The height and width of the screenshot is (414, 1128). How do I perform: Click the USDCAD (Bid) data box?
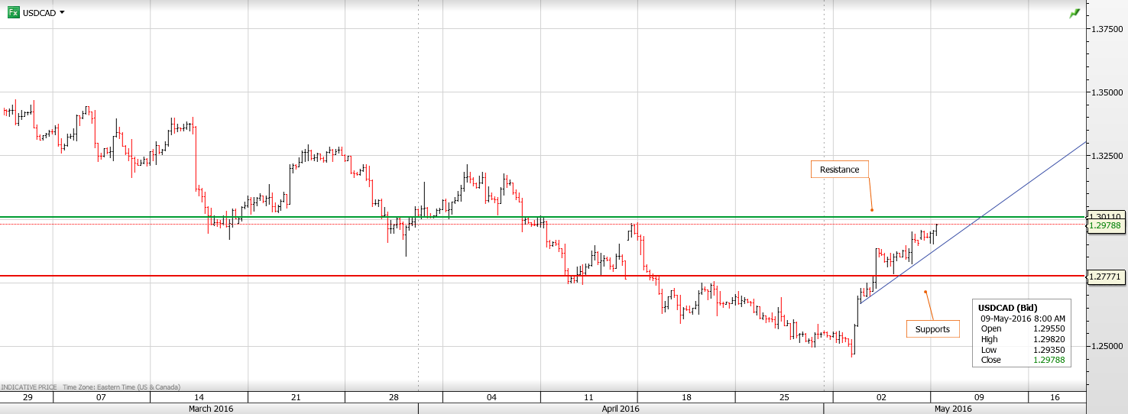point(1022,333)
